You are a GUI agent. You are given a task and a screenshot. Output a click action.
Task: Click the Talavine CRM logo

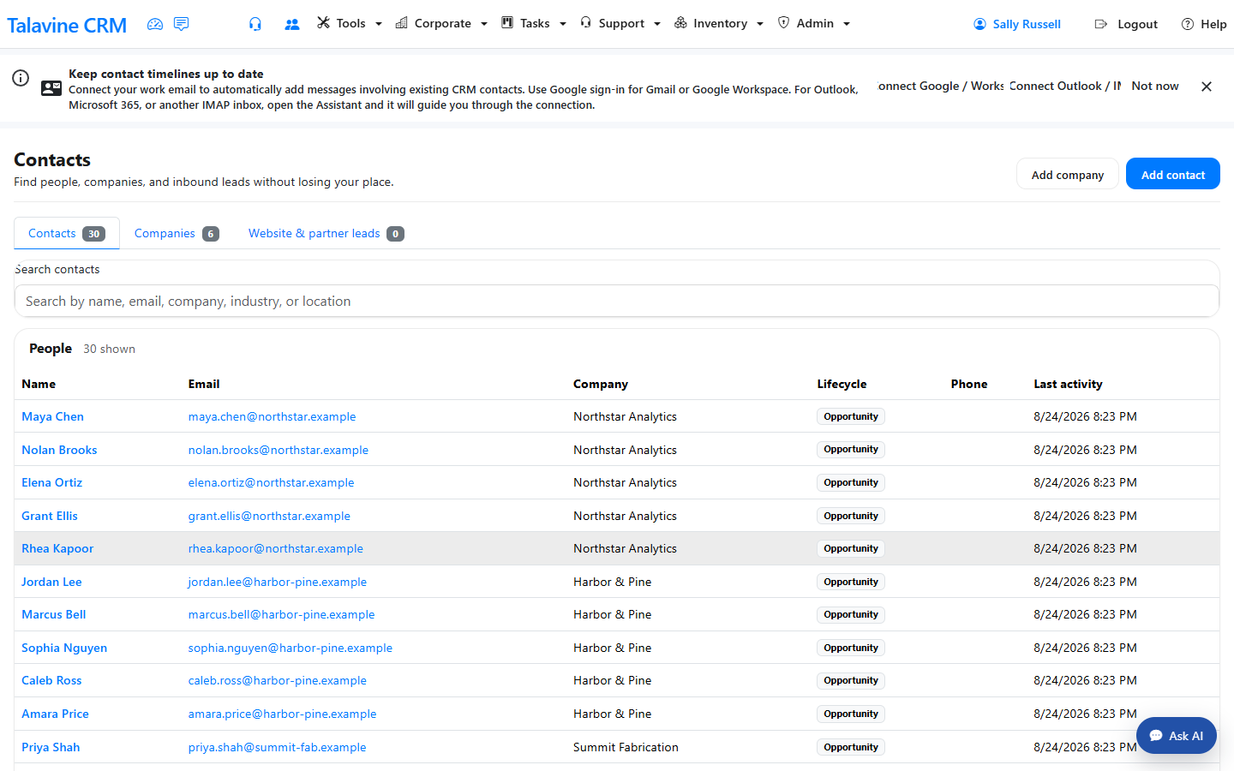pyautogui.click(x=67, y=25)
